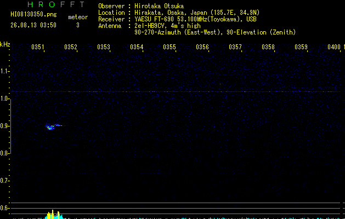Click the meteor echo blob near 0.9 kHz
This screenshot has height=219, width=345.
point(53,126)
